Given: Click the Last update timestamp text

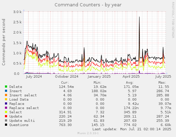Looking at the screenshot, I should [x=132, y=129].
